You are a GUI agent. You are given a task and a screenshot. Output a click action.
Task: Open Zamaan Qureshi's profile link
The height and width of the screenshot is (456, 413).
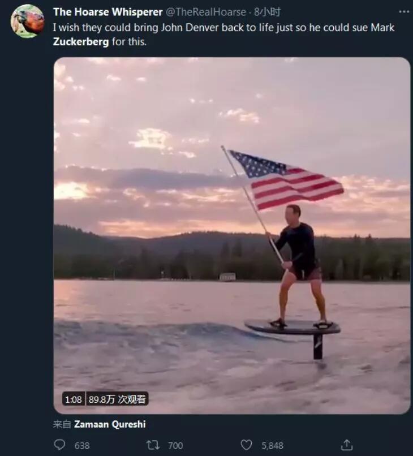click(x=110, y=424)
